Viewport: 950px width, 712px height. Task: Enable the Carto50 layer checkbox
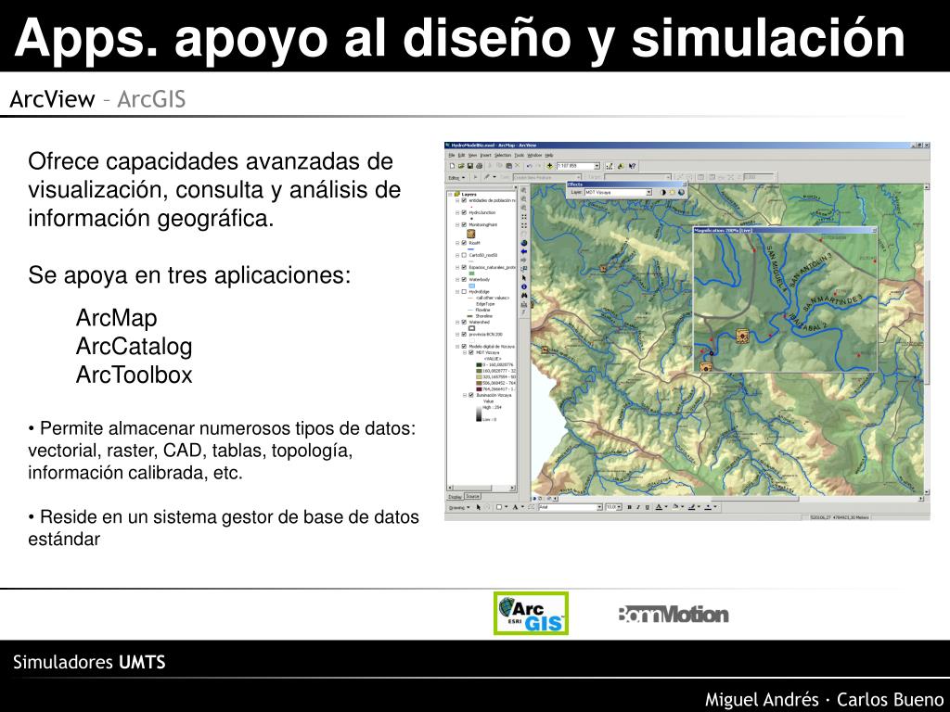coord(464,255)
